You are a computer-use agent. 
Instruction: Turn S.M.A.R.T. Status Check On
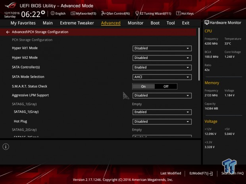pos(143,87)
